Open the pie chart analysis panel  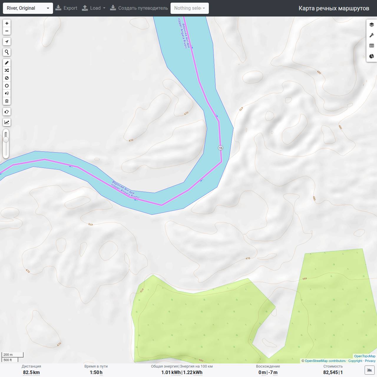click(x=371, y=56)
